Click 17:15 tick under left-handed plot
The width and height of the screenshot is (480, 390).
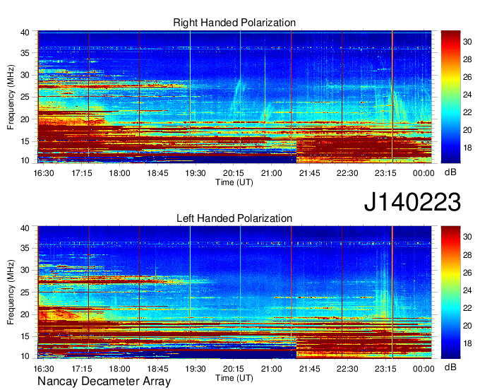point(82,369)
